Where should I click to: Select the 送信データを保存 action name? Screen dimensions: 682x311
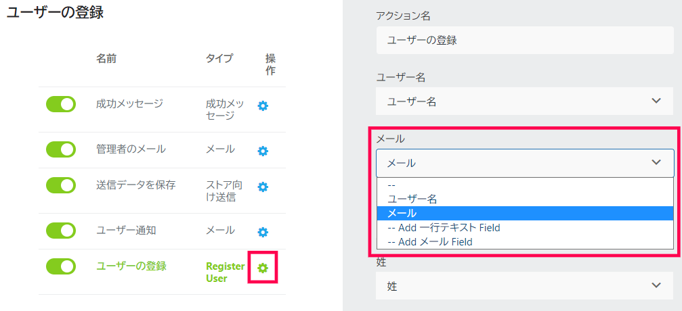tap(135, 185)
